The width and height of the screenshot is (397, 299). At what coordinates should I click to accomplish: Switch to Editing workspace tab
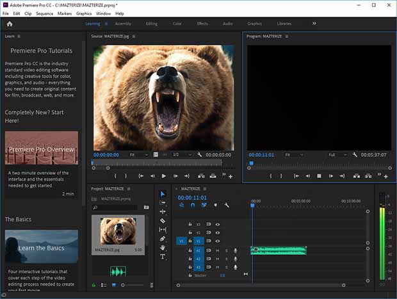click(x=151, y=24)
